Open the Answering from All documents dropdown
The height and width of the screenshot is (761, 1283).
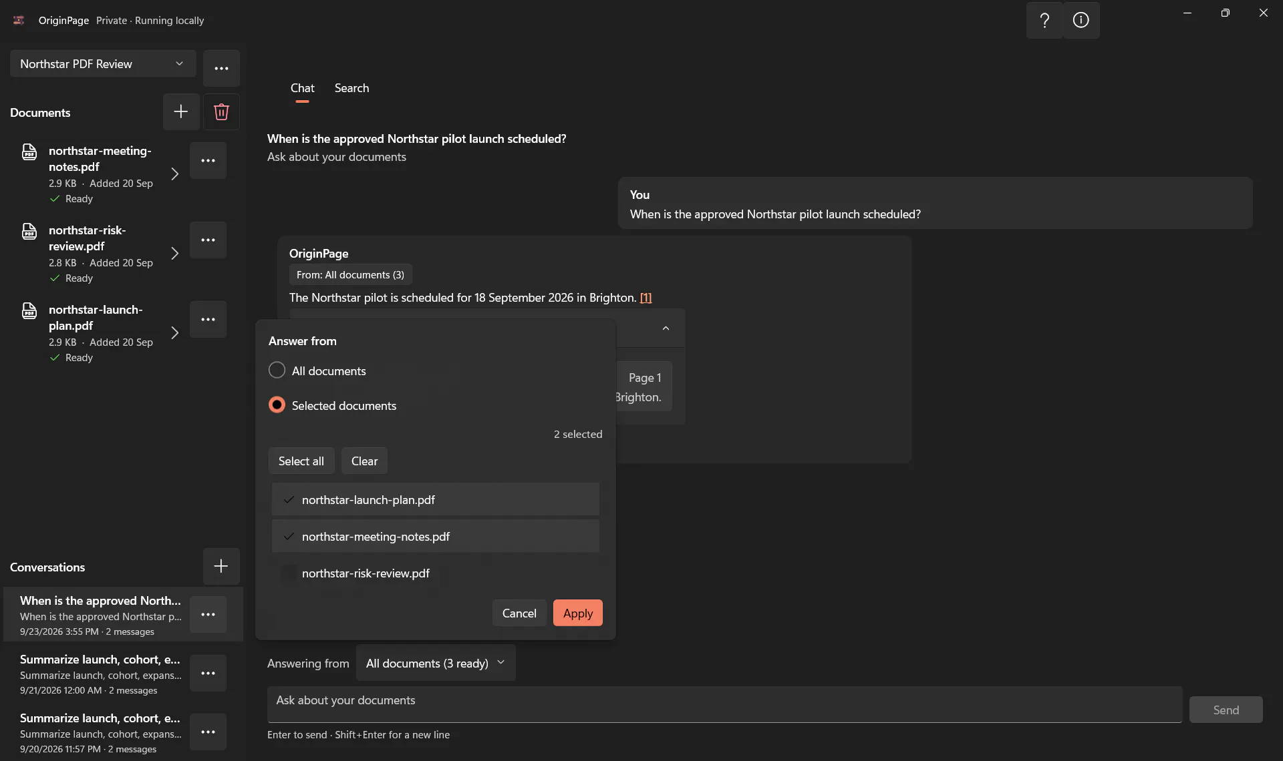pos(436,663)
